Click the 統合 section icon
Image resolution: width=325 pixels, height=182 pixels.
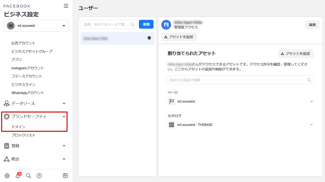[x=7, y=159]
